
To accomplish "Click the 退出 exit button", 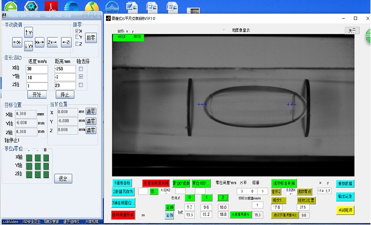I will pyautogui.click(x=63, y=179).
